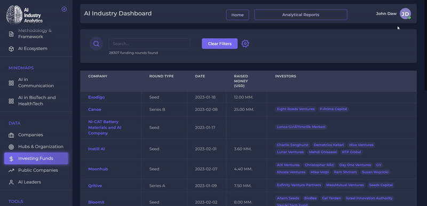Click RTP Global investor tag
427x206 pixels.
pos(351,152)
